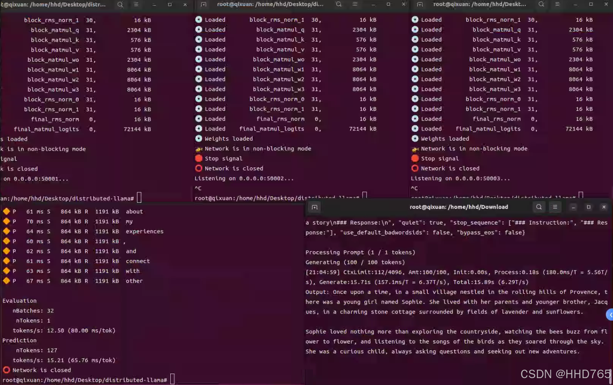
Task: Click 'Generating (100 / 100 tokens)' line
Action: 355,262
